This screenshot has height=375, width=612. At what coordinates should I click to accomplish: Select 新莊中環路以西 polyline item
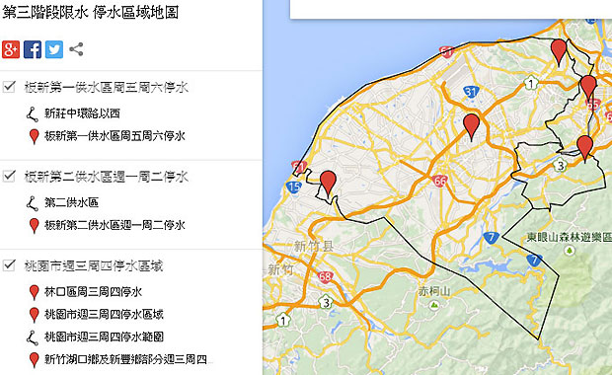(x=82, y=113)
